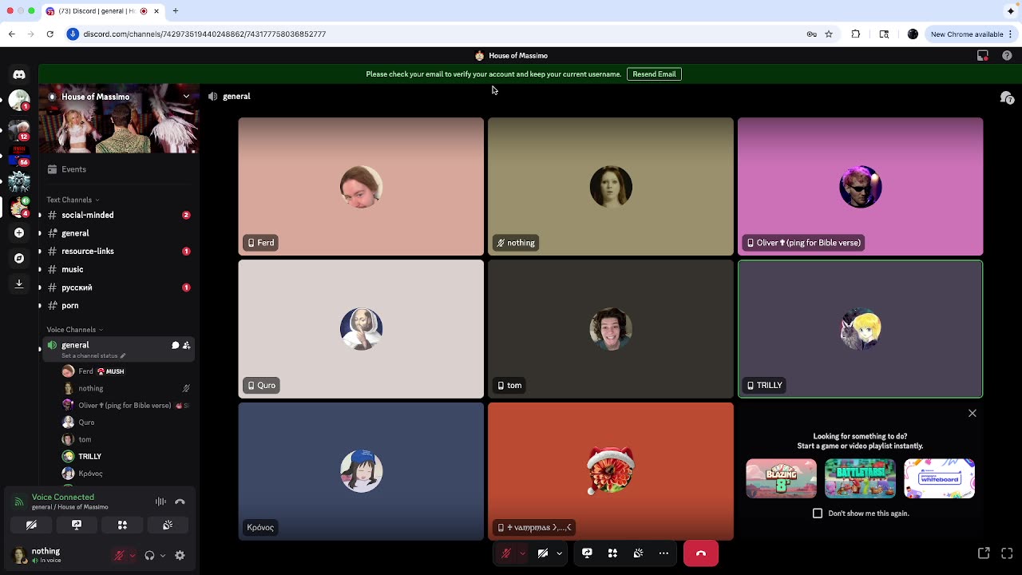This screenshot has width=1022, height=575.
Task: Switch to the Discord browser tab
Action: [x=101, y=11]
